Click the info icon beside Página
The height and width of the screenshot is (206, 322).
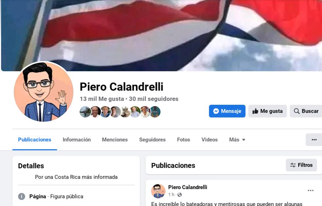pyautogui.click(x=22, y=196)
